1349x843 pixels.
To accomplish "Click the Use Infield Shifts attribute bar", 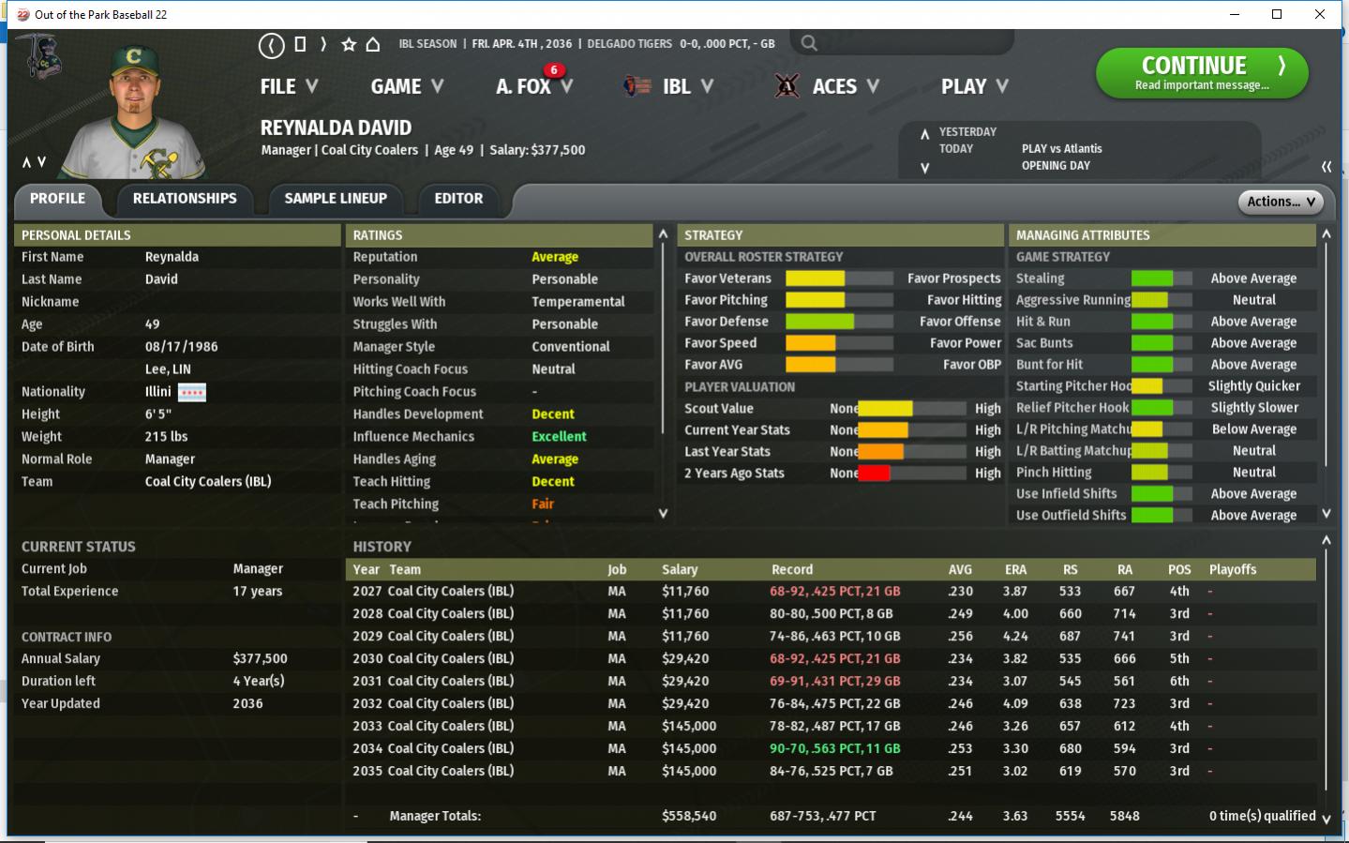I will pyautogui.click(x=1162, y=494).
